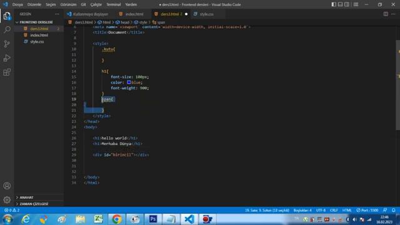Image resolution: width=400 pixels, height=225 pixels.
Task: Open Dosya menu
Action: point(17,4)
